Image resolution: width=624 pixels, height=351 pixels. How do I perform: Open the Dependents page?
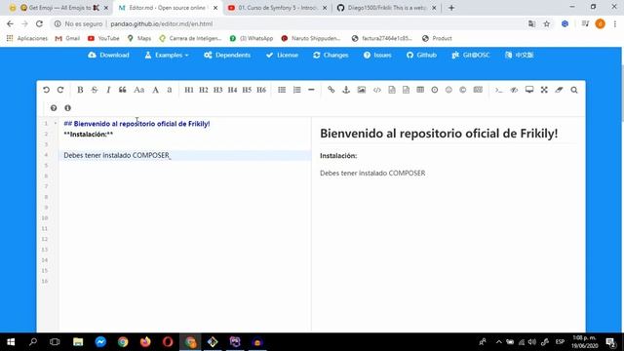(x=227, y=55)
